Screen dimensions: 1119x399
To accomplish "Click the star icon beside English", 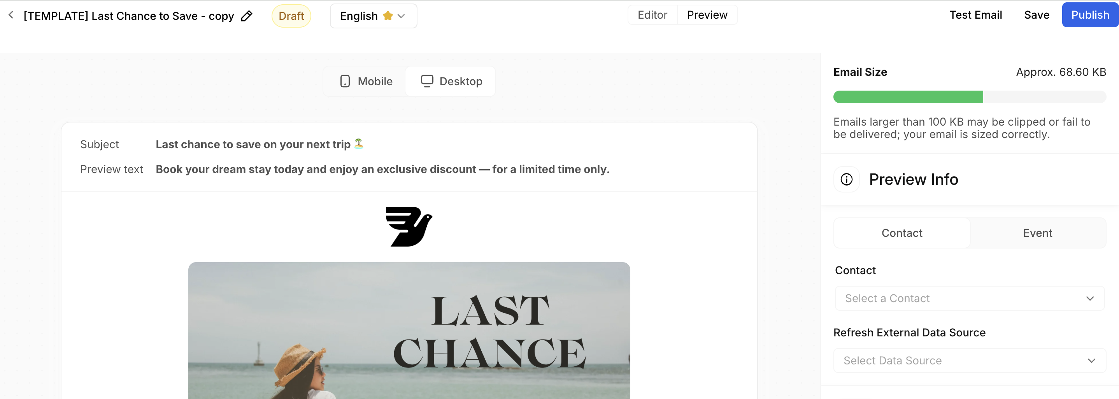I will click(x=388, y=16).
